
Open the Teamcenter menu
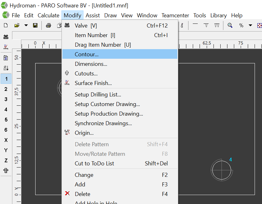tap(175, 15)
